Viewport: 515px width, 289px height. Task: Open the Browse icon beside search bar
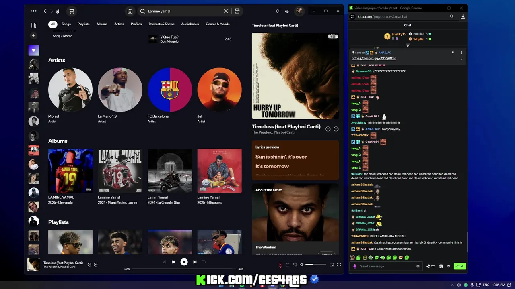tap(237, 11)
